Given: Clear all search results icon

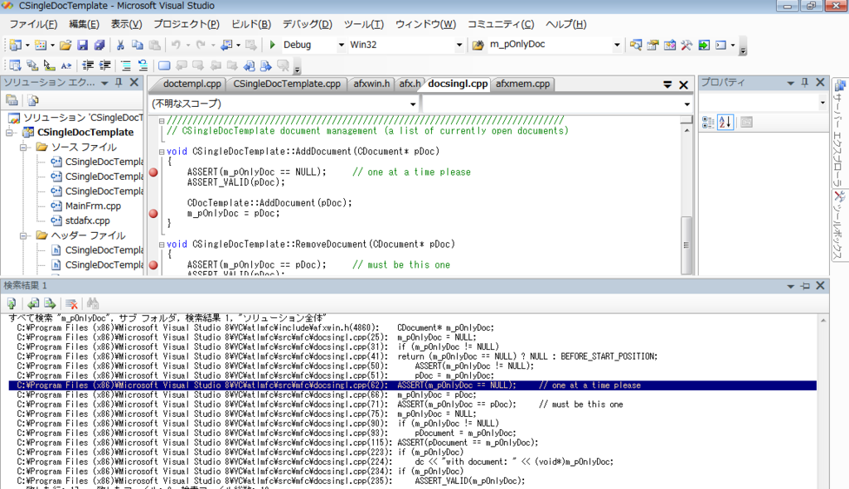Looking at the screenshot, I should (x=71, y=304).
